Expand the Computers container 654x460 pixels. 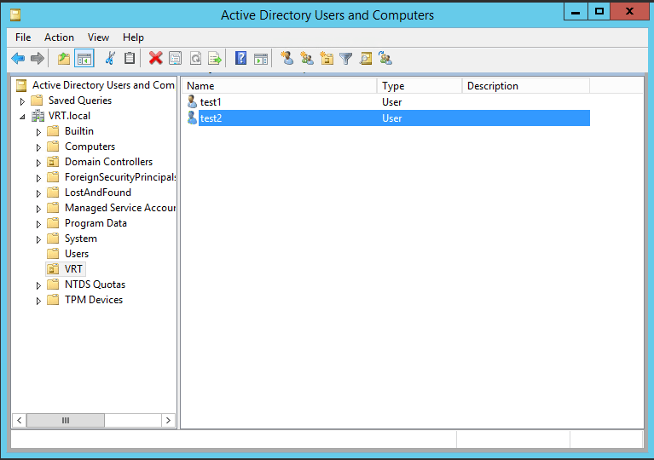[x=38, y=147]
